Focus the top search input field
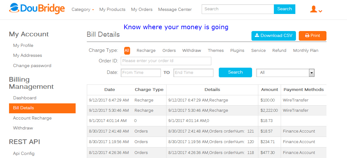This screenshot has width=347, height=158. click(x=238, y=9)
